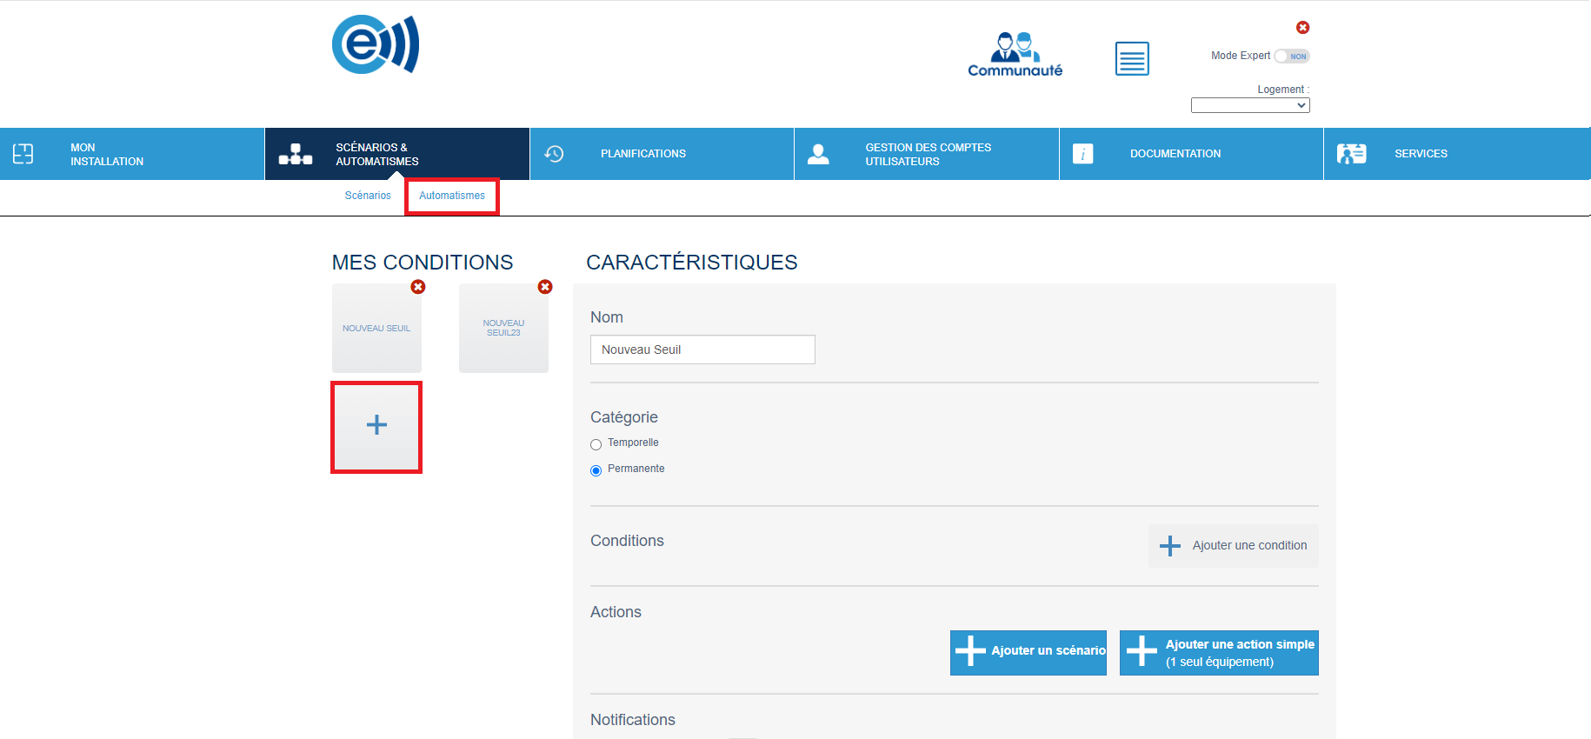Click the e-logo home icon

[x=375, y=44]
